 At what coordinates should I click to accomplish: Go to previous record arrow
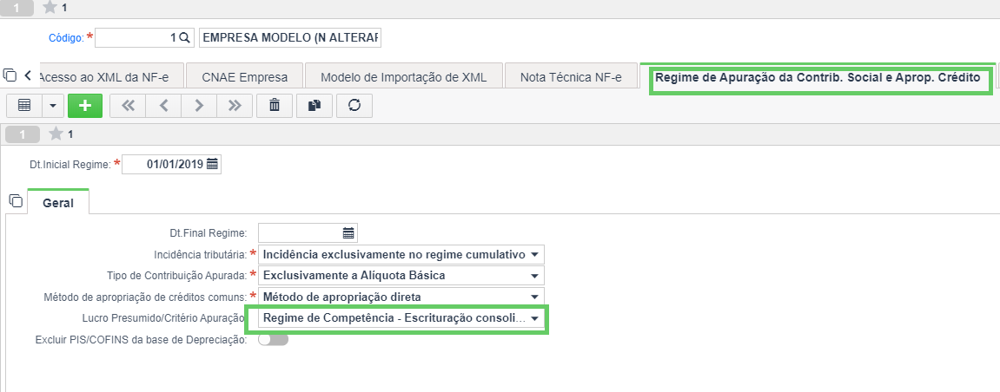[163, 106]
